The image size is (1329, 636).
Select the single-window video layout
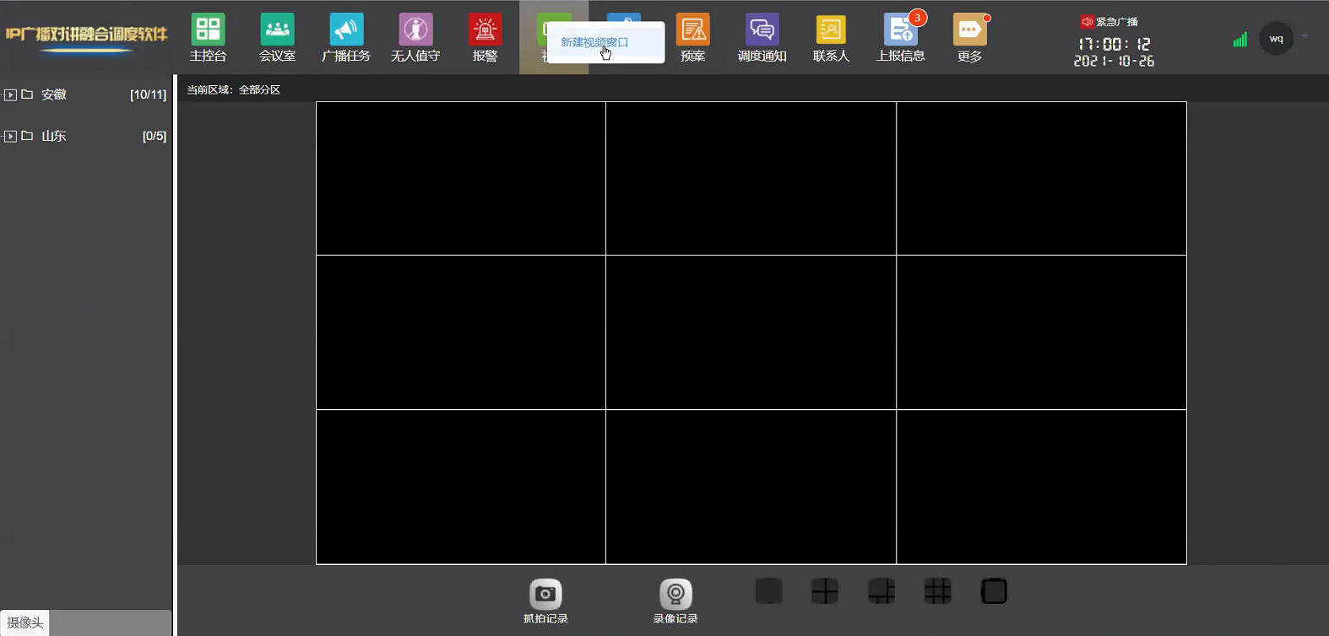point(768,591)
